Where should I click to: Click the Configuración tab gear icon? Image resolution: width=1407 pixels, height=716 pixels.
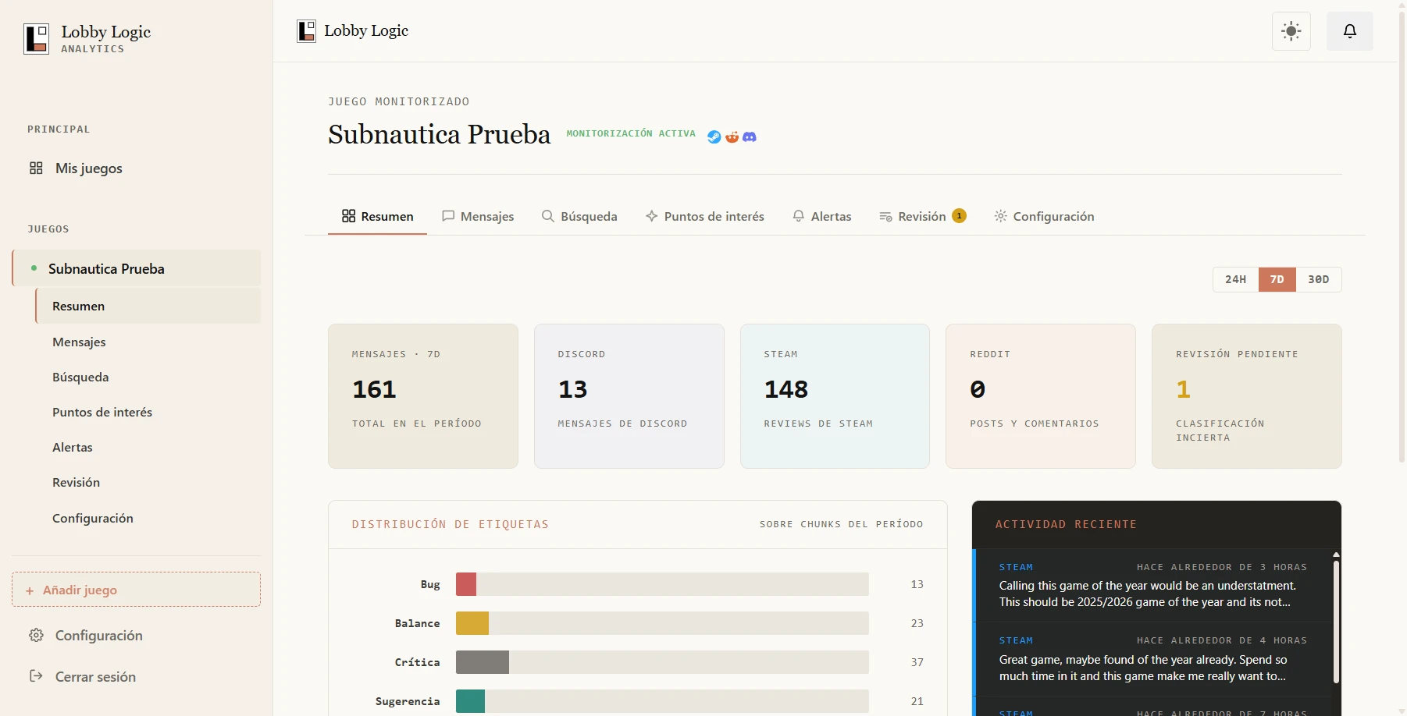pos(1001,216)
